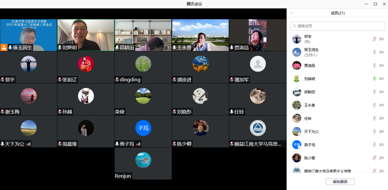Select 琢玉润生 host entry in member list
The height and width of the screenshot is (190, 388).
(x=311, y=52)
